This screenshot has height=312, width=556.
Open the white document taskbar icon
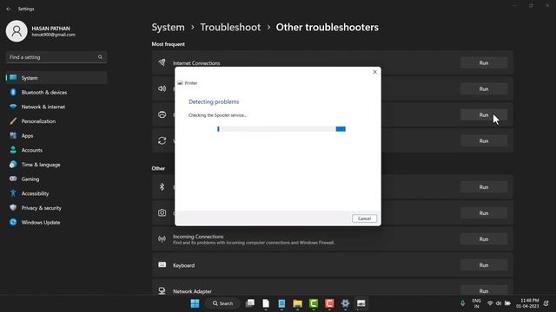click(266, 303)
